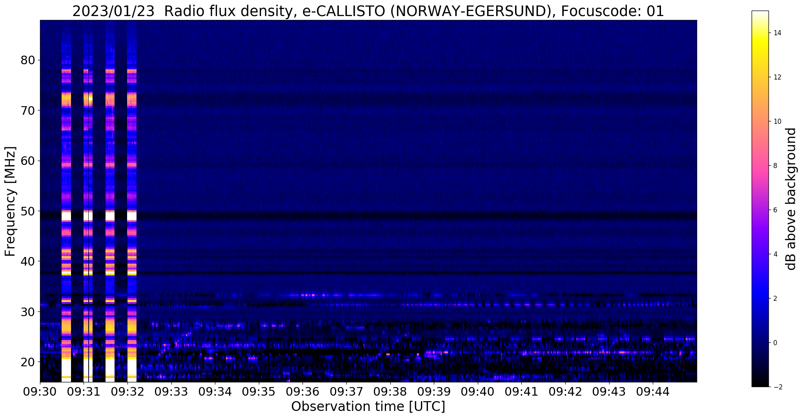This screenshot has height=418, width=803.
Task: Click the x-axis tick label 09:39
Action: 434,392
